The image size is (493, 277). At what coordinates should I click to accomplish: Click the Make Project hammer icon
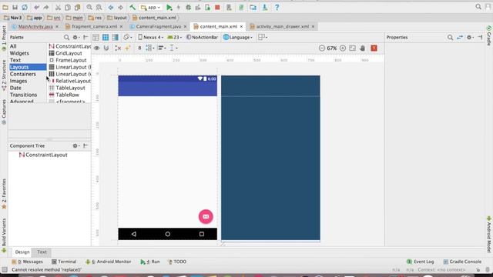[x=132, y=7]
